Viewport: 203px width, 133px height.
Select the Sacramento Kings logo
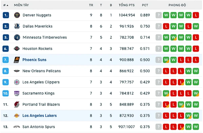click(17, 94)
